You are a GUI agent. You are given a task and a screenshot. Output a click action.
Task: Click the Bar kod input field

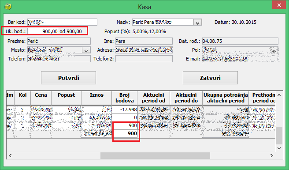[62, 22]
